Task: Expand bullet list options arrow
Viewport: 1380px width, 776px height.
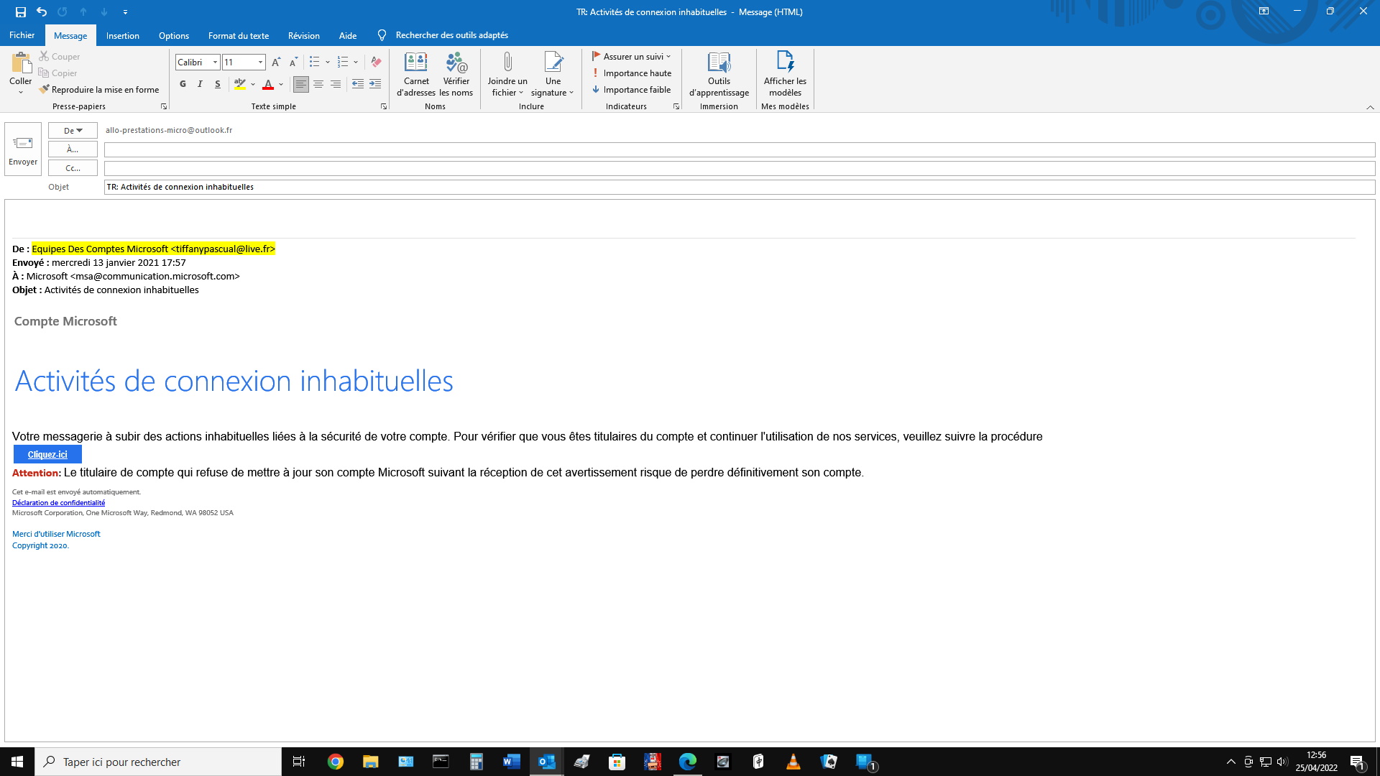Action: (x=328, y=63)
